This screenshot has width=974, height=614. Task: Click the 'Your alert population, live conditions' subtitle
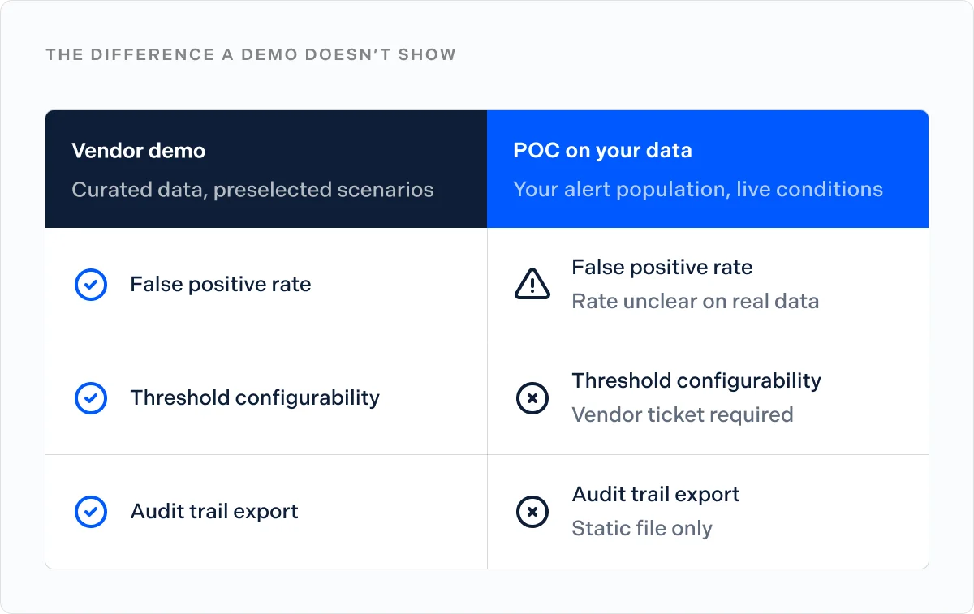(698, 190)
